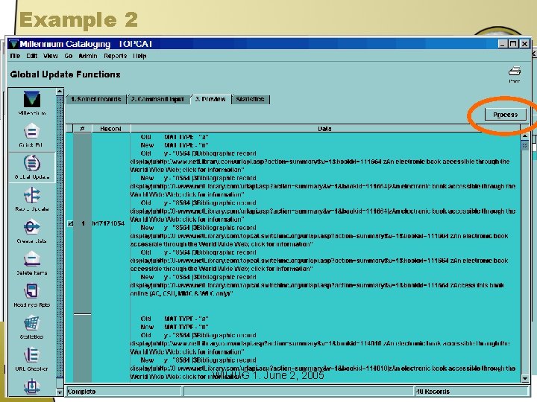Click the sidebar scroll up arrow
The width and height of the screenshot is (537, 402).
pyautogui.click(x=60, y=92)
